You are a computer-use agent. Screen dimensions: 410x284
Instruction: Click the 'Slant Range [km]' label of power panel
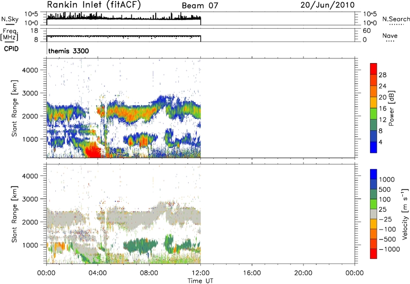tap(14, 108)
